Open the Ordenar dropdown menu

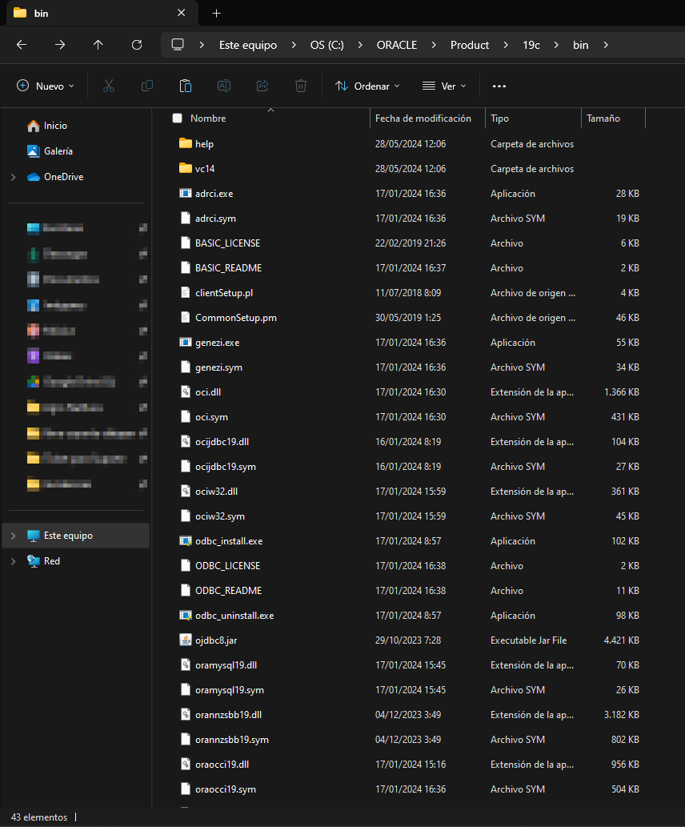pos(367,86)
